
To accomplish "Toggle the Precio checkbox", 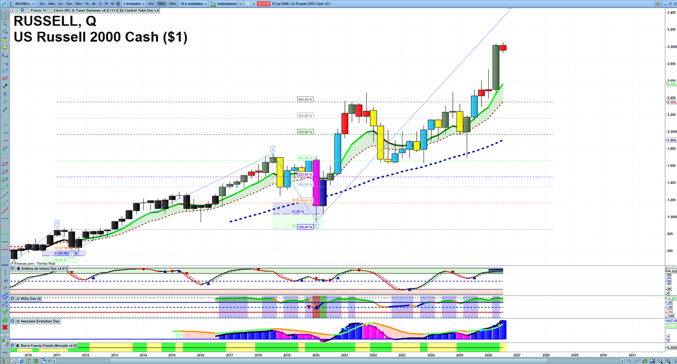I will (x=28, y=11).
